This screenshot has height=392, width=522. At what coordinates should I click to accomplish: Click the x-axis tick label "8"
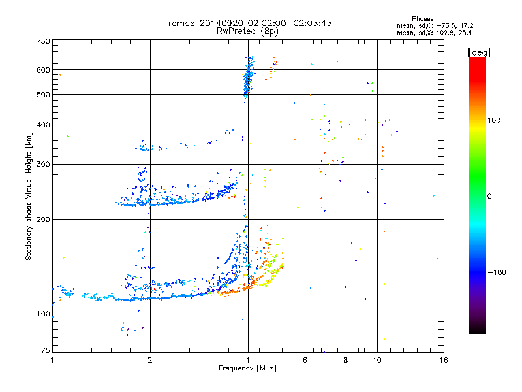pyautogui.click(x=346, y=360)
